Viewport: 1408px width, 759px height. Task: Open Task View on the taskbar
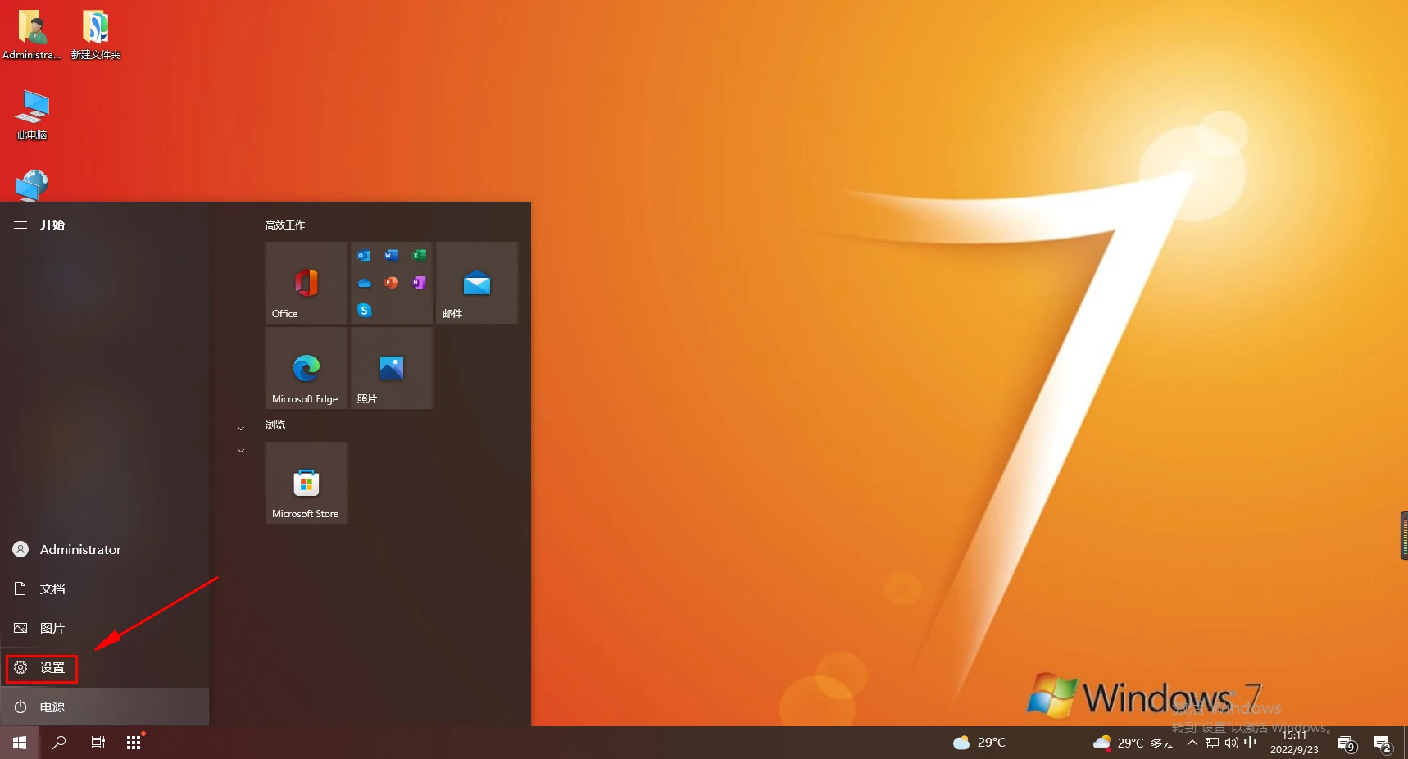[x=98, y=743]
